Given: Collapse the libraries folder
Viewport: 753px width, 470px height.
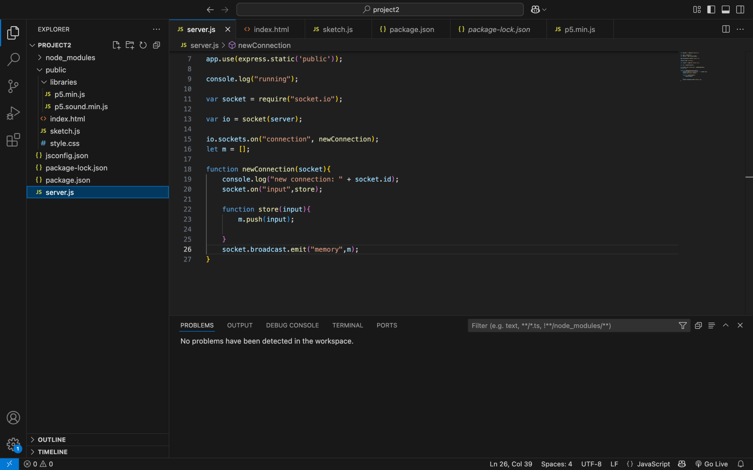Looking at the screenshot, I should click(63, 82).
